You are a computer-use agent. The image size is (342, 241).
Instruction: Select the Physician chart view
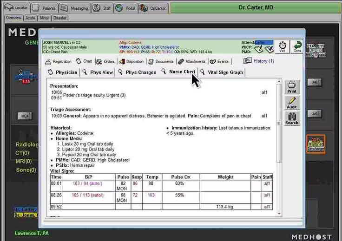tap(63, 72)
